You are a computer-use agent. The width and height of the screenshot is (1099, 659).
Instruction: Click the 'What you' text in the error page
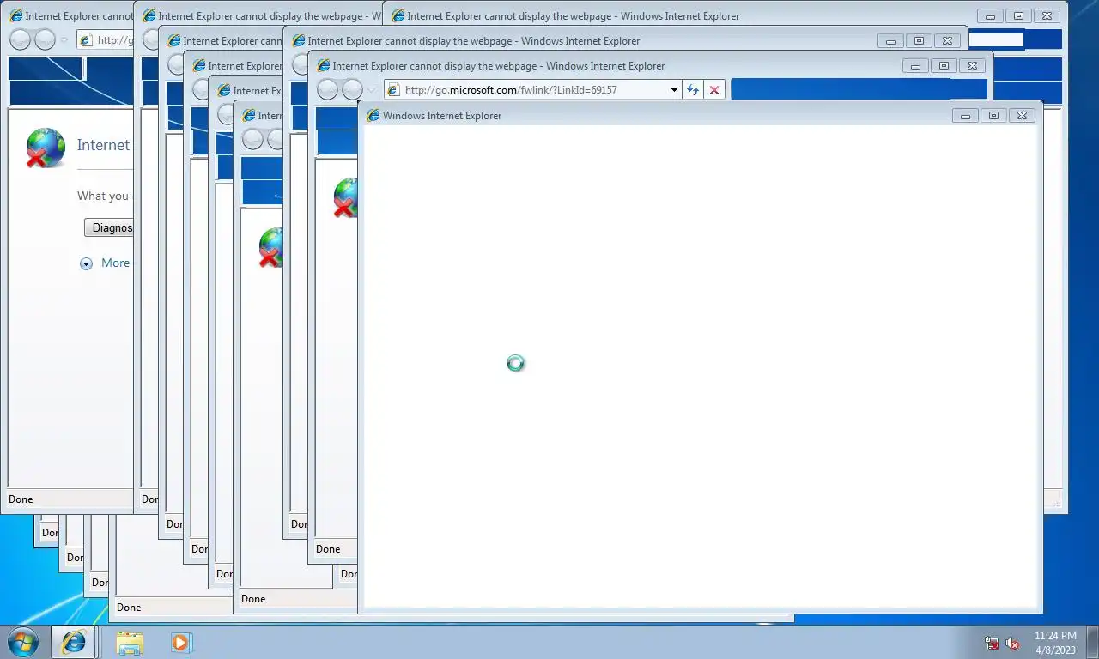coord(103,196)
